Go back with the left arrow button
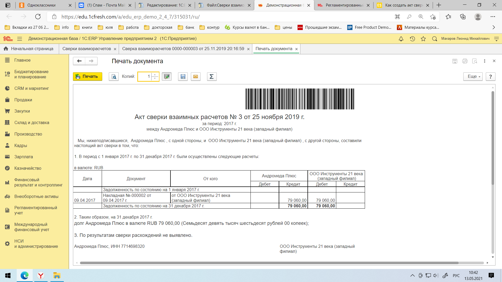 coord(79,61)
